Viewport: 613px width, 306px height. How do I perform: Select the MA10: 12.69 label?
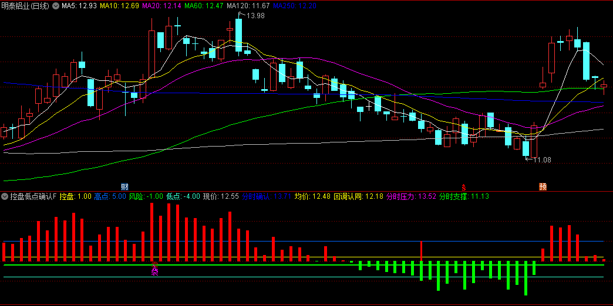pos(119,6)
